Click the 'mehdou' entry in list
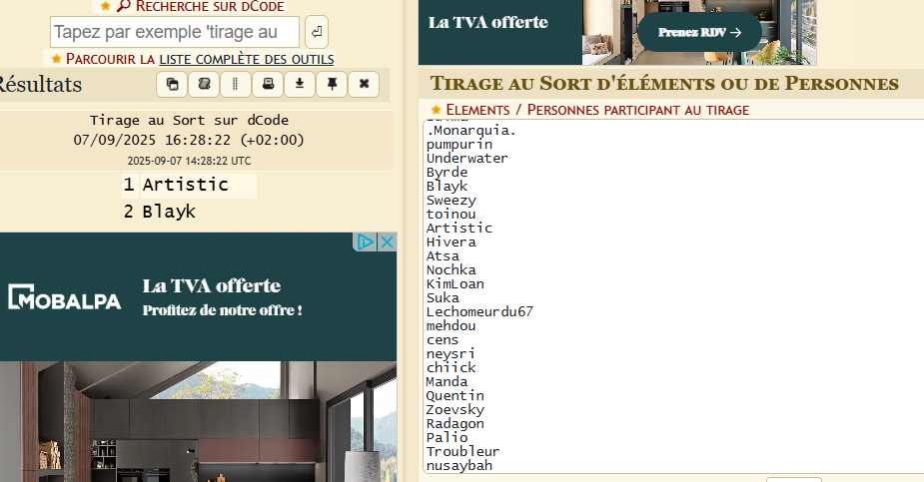 click(451, 326)
